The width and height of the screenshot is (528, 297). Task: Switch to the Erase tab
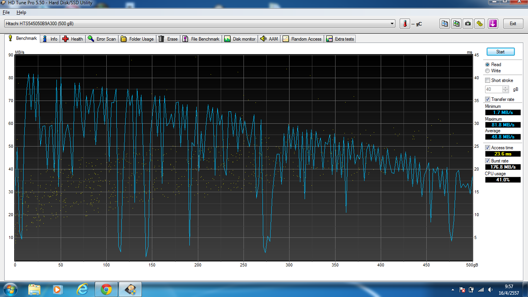(168, 39)
